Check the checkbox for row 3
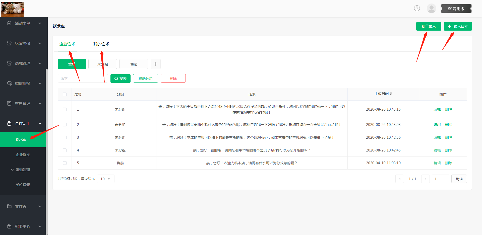Image resolution: width=482 pixels, height=235 pixels. click(x=65, y=137)
